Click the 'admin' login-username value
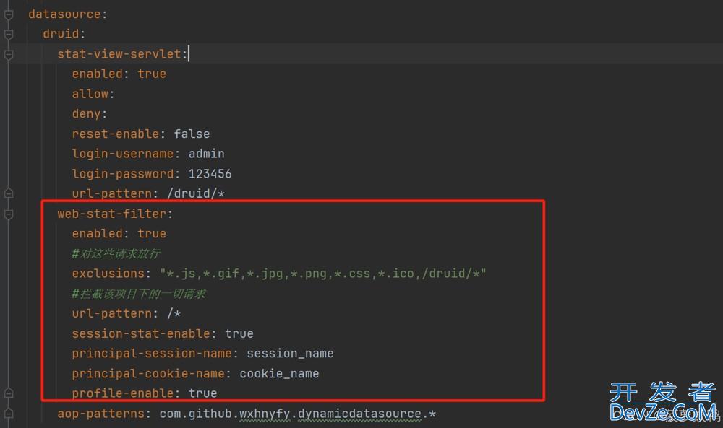This screenshot has height=428, width=723. 206,154
